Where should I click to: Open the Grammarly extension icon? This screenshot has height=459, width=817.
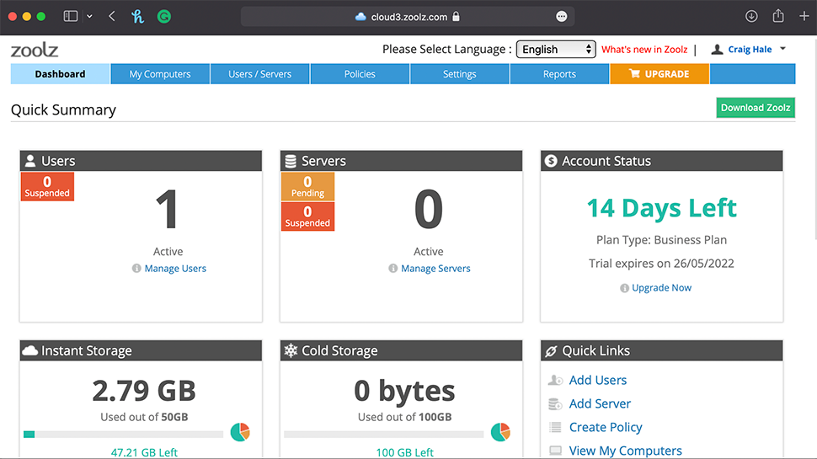pos(164,17)
